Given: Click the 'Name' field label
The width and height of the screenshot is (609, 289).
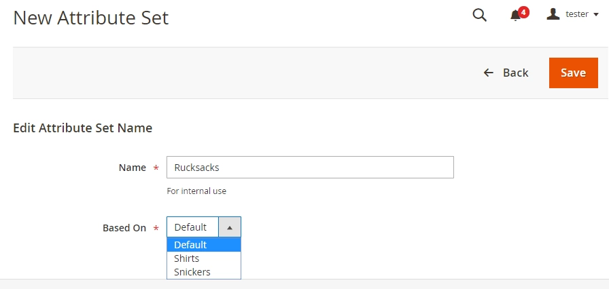Looking at the screenshot, I should coord(133,168).
